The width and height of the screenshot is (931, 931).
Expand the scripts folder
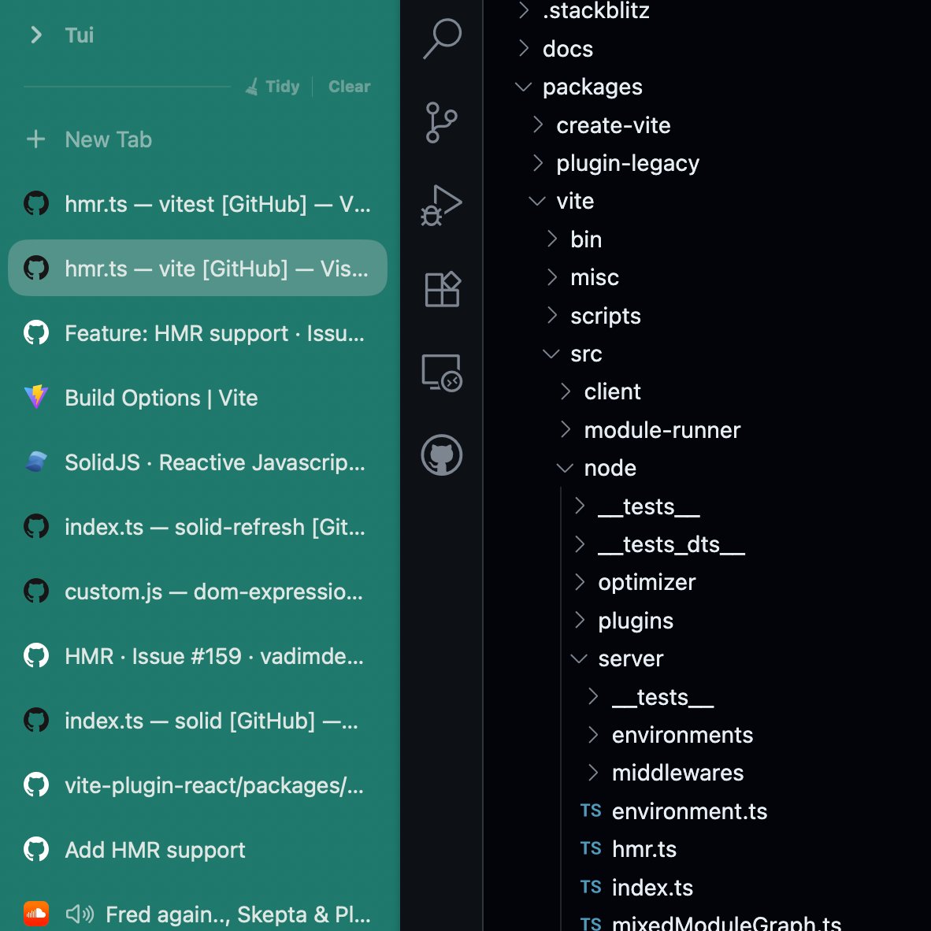(551, 315)
